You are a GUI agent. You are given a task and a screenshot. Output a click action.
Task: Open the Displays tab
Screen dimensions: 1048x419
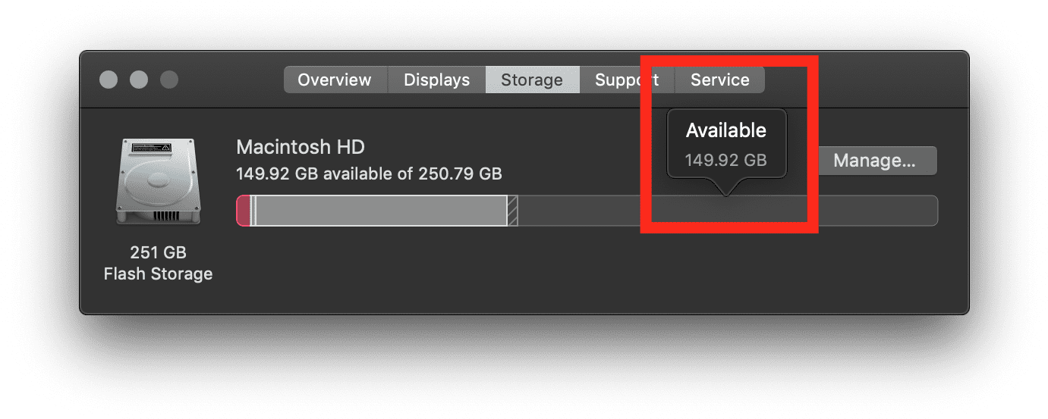click(x=436, y=80)
